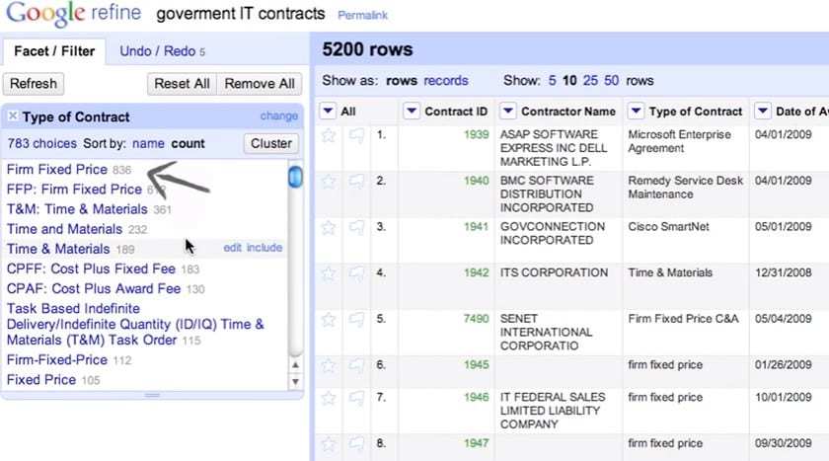The width and height of the screenshot is (829, 461).
Task: Switch view to show as records
Action: (446, 81)
